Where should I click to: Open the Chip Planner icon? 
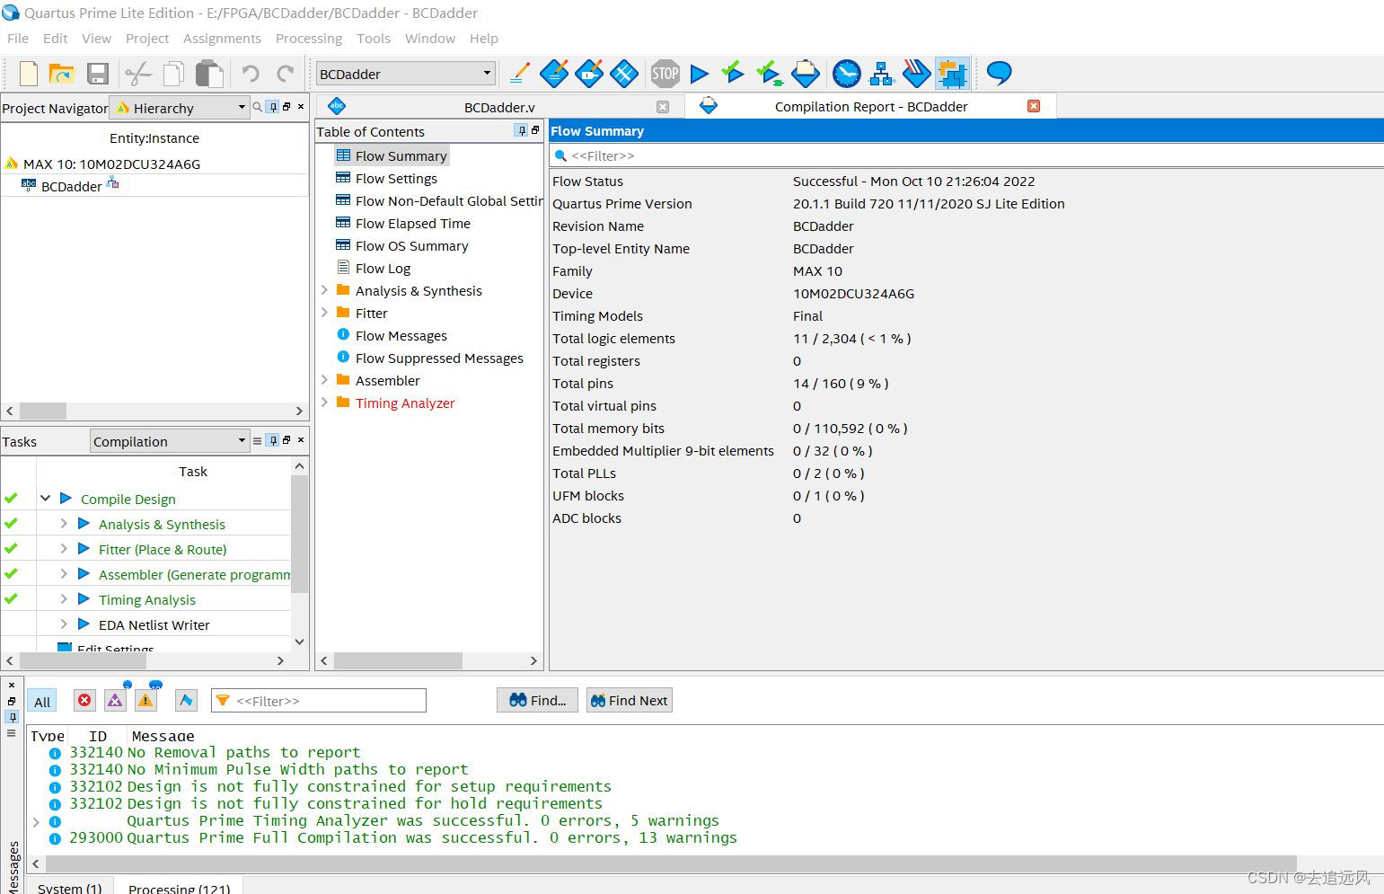click(x=952, y=74)
